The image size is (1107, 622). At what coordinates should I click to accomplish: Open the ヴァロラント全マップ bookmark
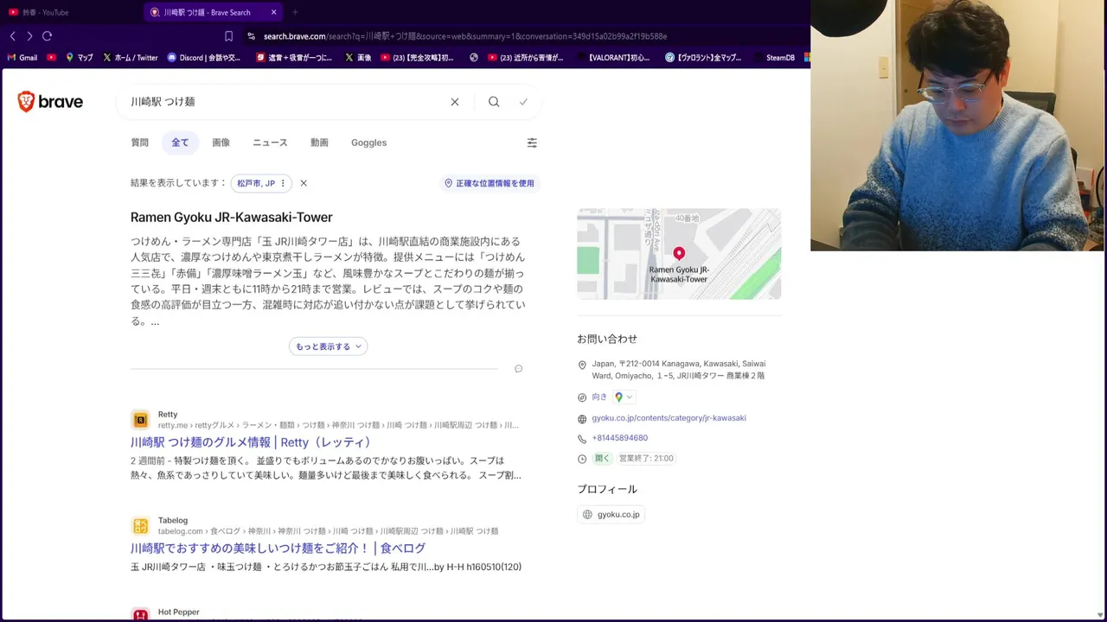704,58
